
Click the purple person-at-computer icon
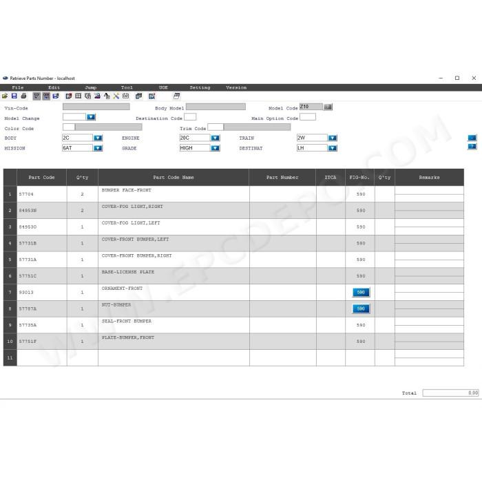(97, 96)
